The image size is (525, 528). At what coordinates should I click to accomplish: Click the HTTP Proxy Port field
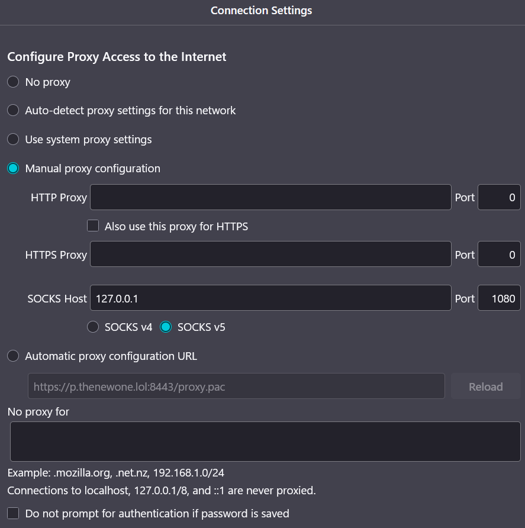click(499, 197)
